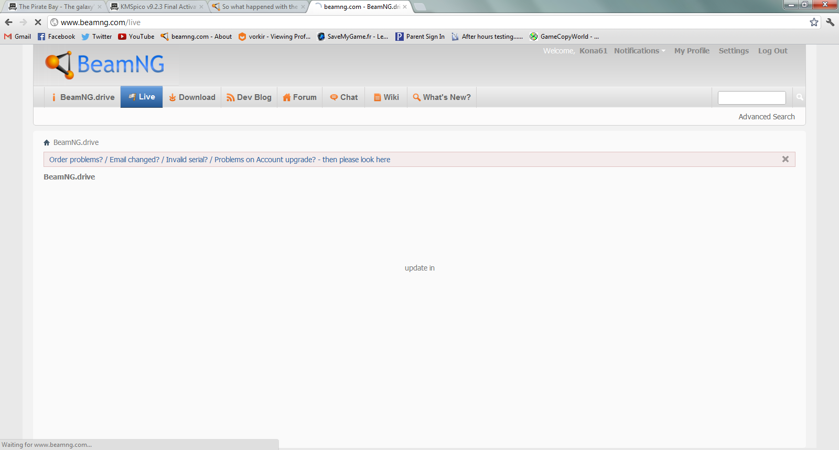The image size is (839, 450).
Task: Click the 'Waiting for www.beamng.com' status text
Action: pos(47,445)
